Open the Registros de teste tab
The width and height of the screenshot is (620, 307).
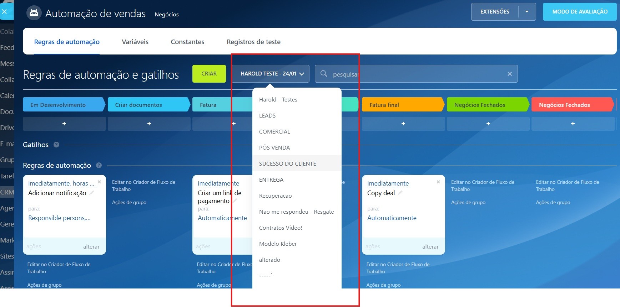tap(253, 42)
